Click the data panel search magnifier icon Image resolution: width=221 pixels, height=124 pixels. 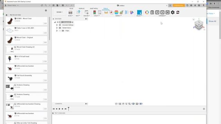click(46, 6)
